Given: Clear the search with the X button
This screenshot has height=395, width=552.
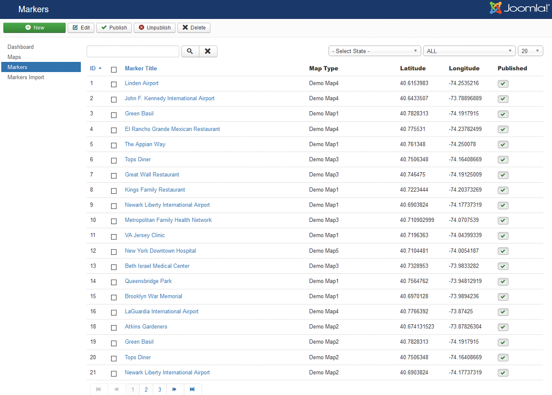Looking at the screenshot, I should coord(208,51).
